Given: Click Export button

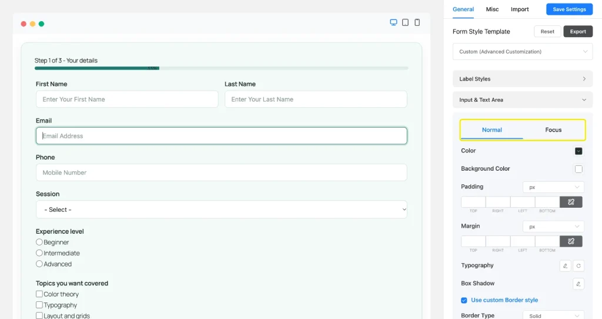Looking at the screenshot, I should tap(578, 32).
